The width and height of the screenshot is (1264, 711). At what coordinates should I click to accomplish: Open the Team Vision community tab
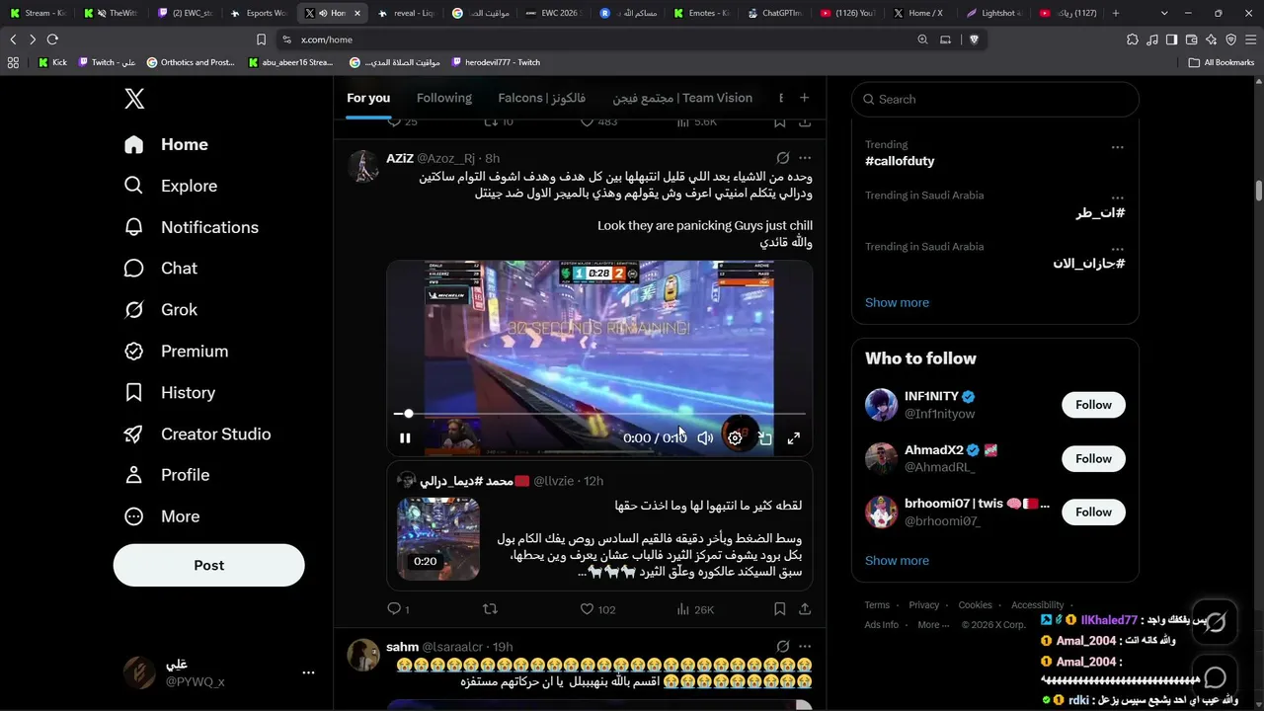(682, 98)
